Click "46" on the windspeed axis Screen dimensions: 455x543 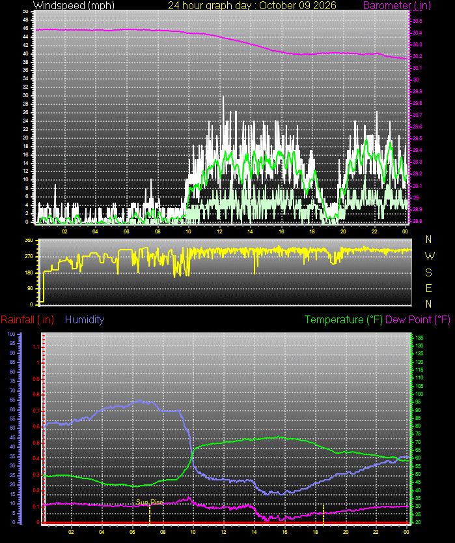click(25, 29)
